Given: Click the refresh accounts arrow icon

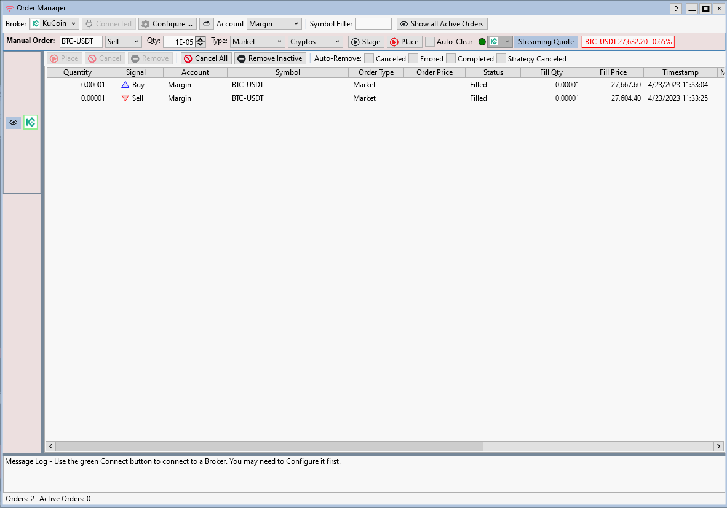Looking at the screenshot, I should pos(206,24).
